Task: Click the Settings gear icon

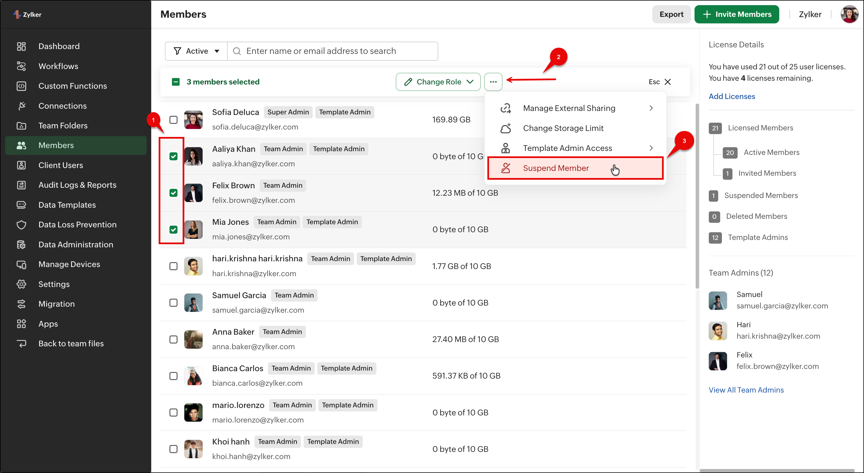Action: click(21, 284)
